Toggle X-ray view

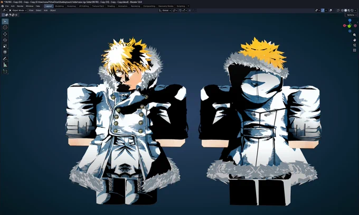pyautogui.click(x=338, y=11)
